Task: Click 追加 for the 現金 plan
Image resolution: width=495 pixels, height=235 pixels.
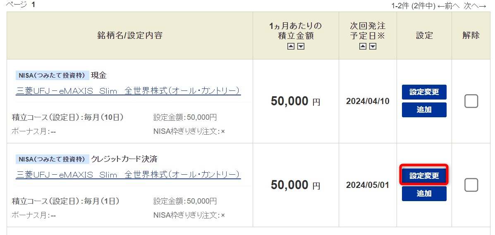Action: coord(424,110)
